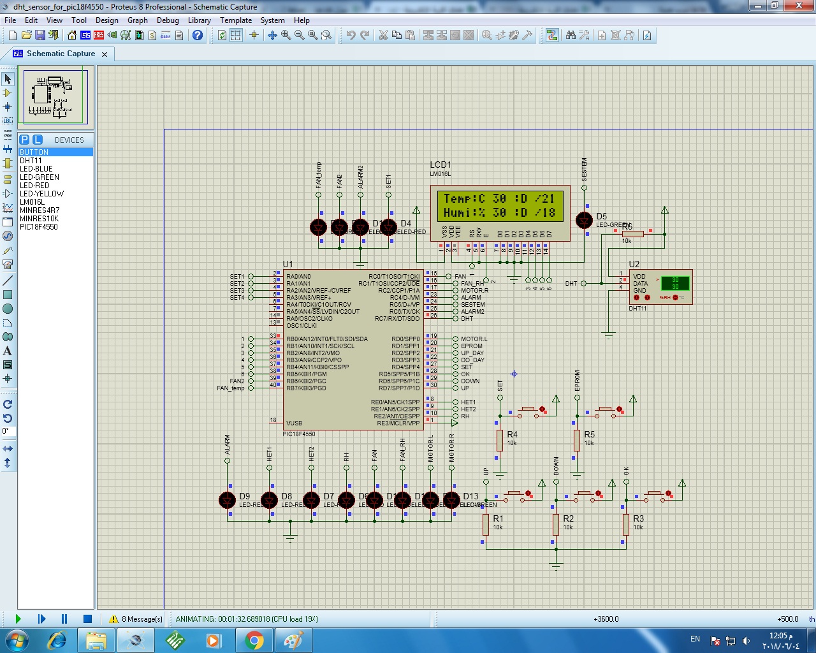This screenshot has height=653, width=816.
Task: Select the Junction Dot Mode tool
Action: 8,107
